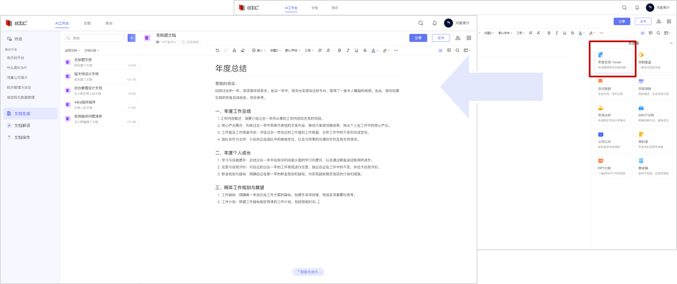The width and height of the screenshot is (677, 284).
Task: Select 文档操作 in left sidebar
Action: (30, 137)
